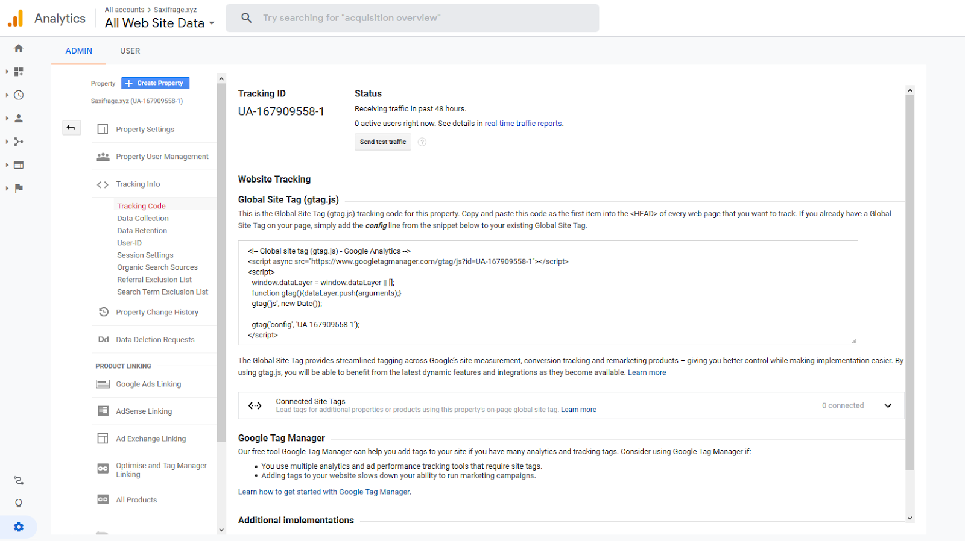
Task: Expand the Acquisition sidebar arrow
Action: pyautogui.click(x=7, y=142)
